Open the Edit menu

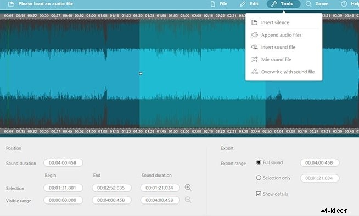[x=249, y=4]
